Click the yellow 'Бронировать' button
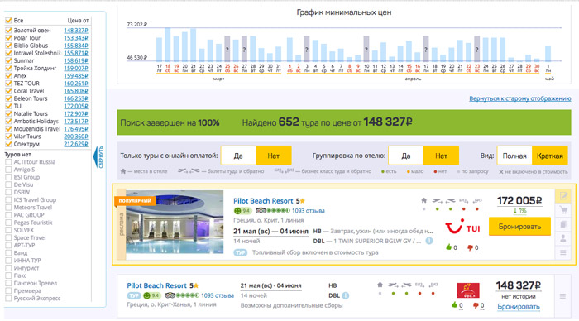The width and height of the screenshot is (579, 321). [x=519, y=227]
